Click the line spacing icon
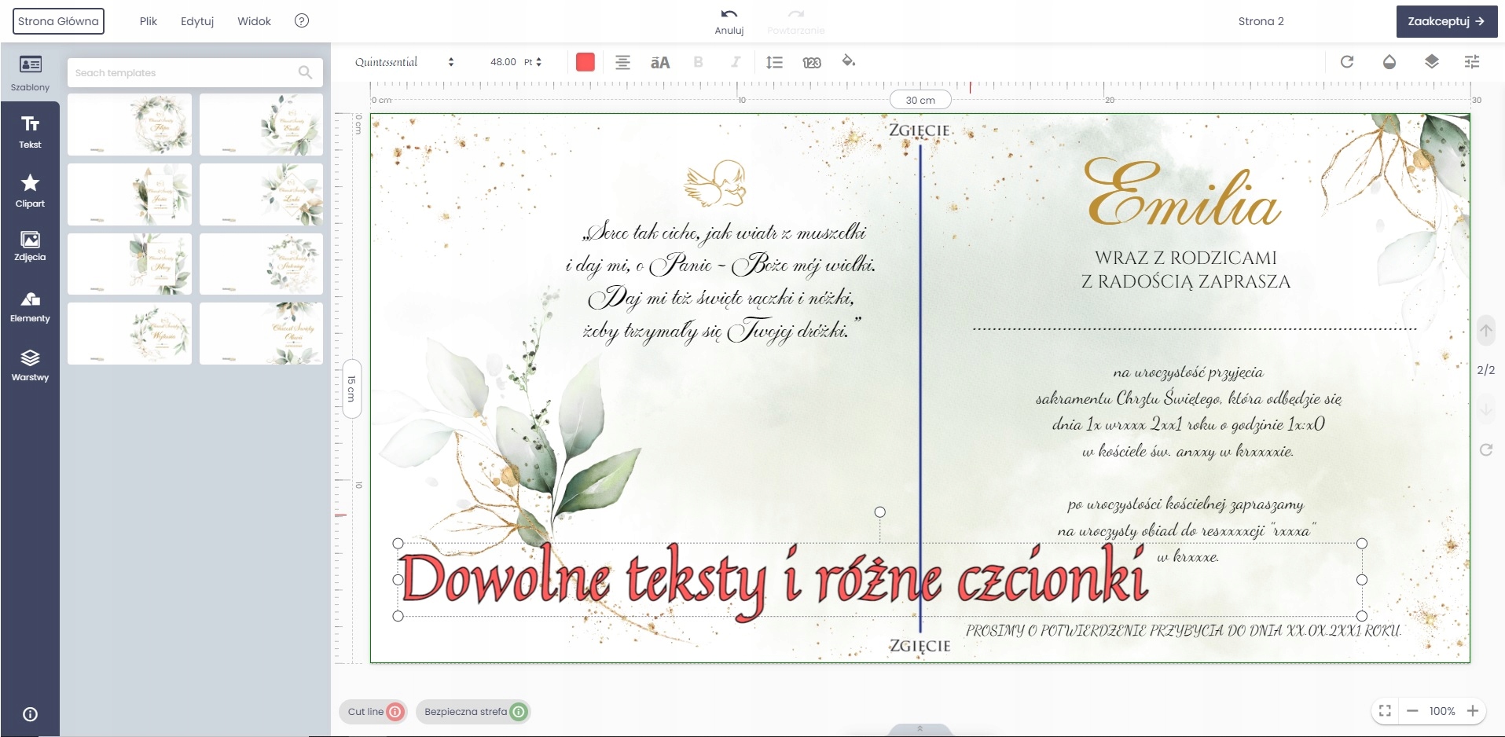Viewport: 1505px width, 737px height. pyautogui.click(x=774, y=62)
